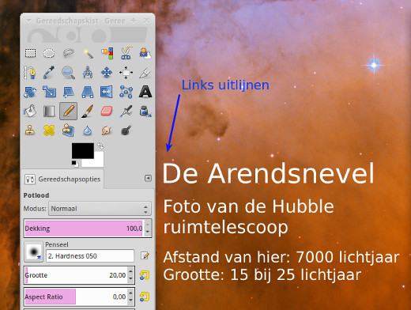Select the Heal tool
The image size is (411, 310).
click(49, 130)
